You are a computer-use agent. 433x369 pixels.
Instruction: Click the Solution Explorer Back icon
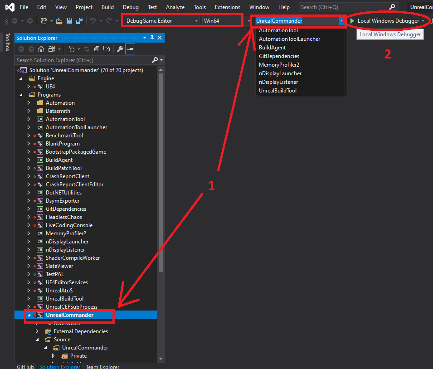[x=21, y=49]
